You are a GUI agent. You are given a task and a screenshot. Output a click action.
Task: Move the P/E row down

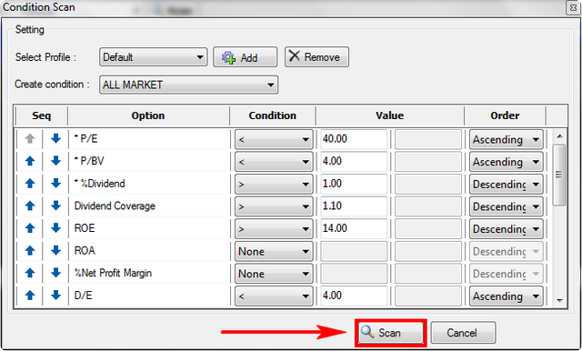pos(55,139)
